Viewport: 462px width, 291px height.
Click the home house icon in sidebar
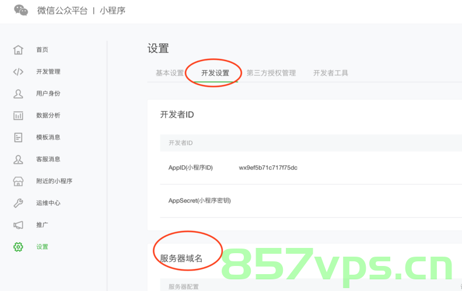tap(18, 49)
